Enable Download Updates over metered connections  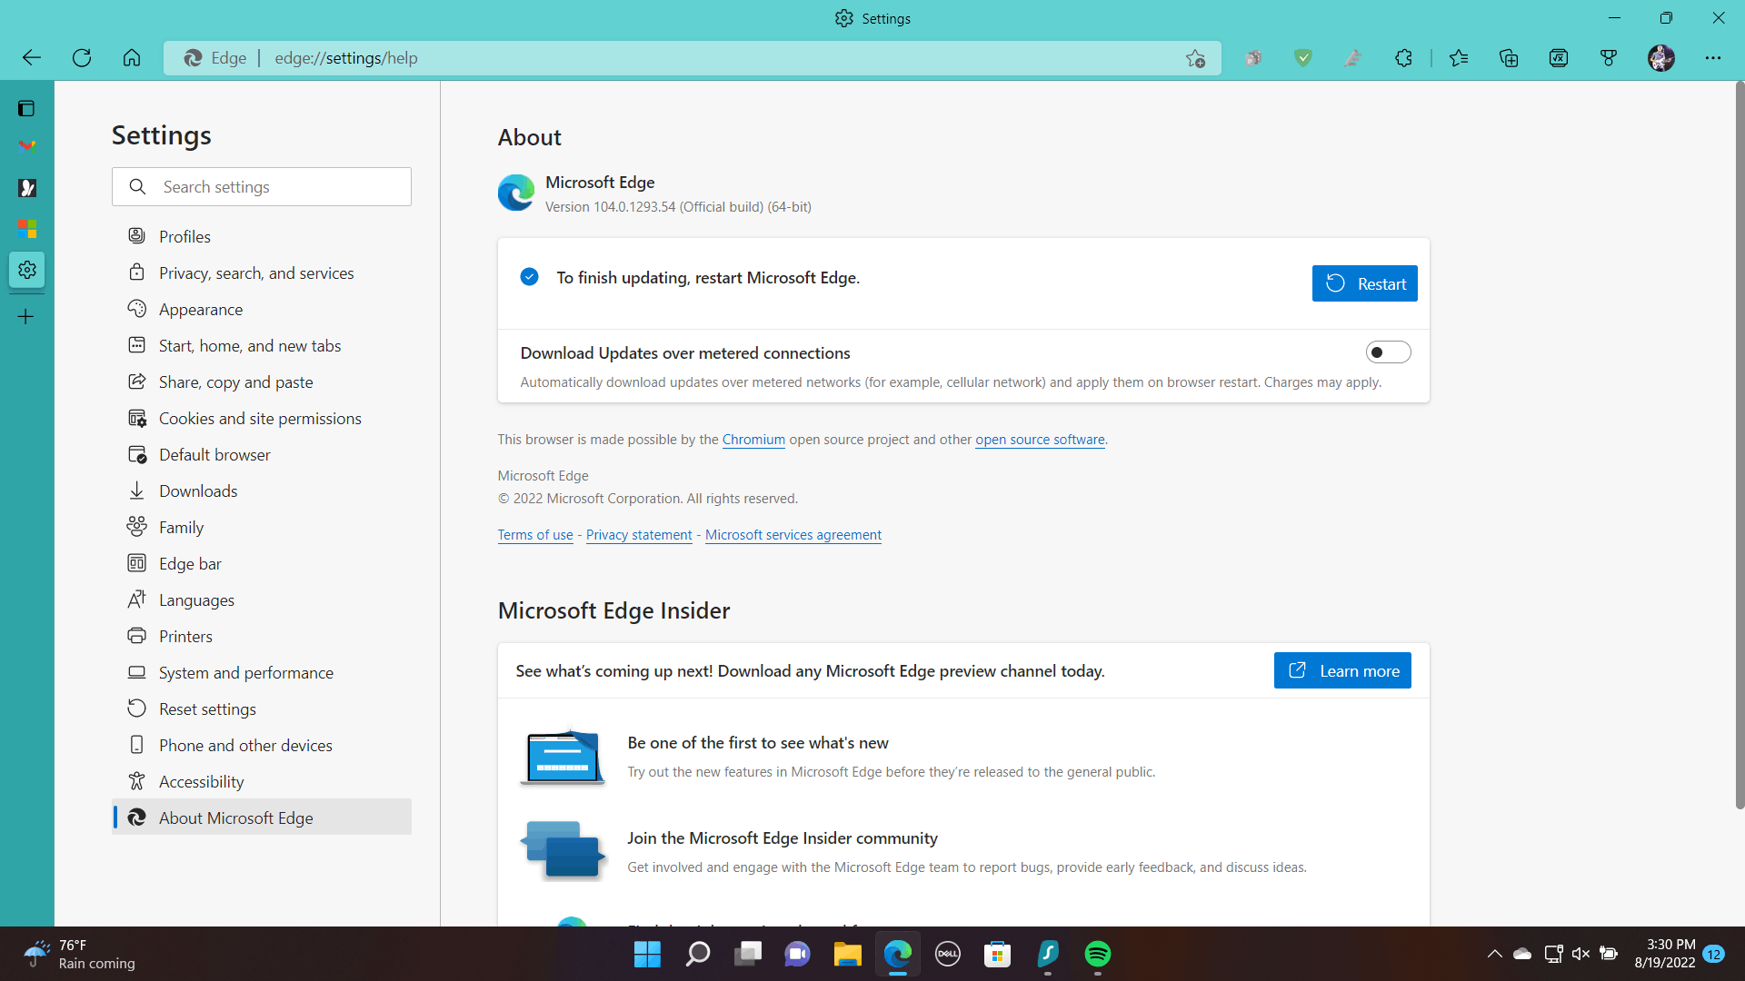[1388, 352]
